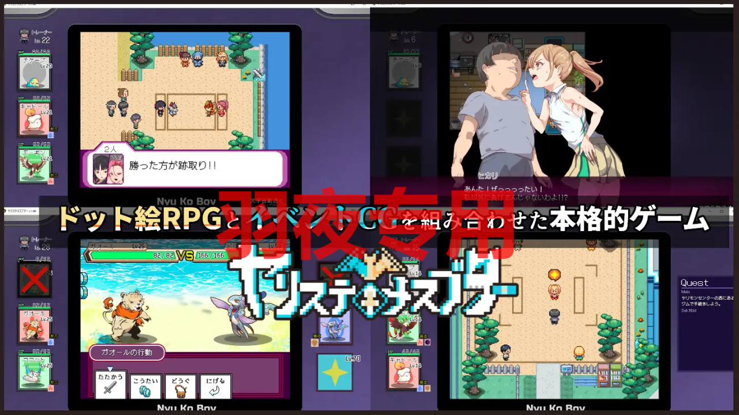739x415 pixels.
Task: Click the black-haired NPC by the gym trees
Action: pos(506,352)
